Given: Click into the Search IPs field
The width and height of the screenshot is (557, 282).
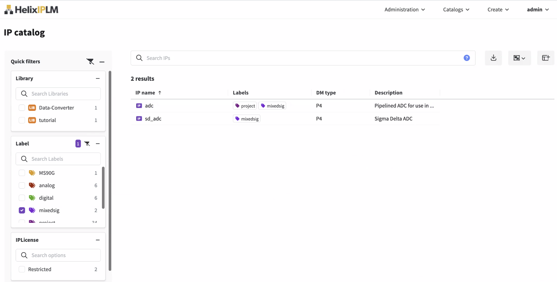Looking at the screenshot, I should 301,58.
